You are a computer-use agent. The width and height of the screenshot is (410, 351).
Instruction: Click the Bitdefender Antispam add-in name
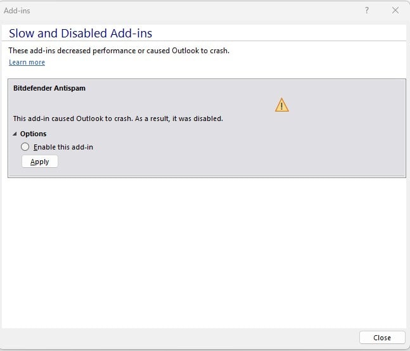click(49, 88)
